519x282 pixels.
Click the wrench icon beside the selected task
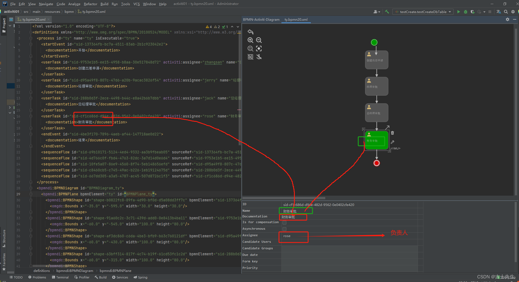(x=393, y=142)
